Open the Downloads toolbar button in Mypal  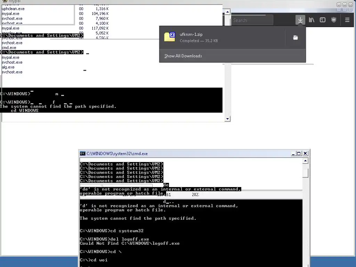pos(300,20)
